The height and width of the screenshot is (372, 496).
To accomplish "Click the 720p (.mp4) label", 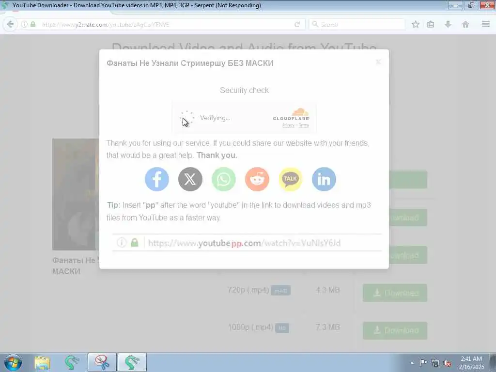I will (x=248, y=290).
